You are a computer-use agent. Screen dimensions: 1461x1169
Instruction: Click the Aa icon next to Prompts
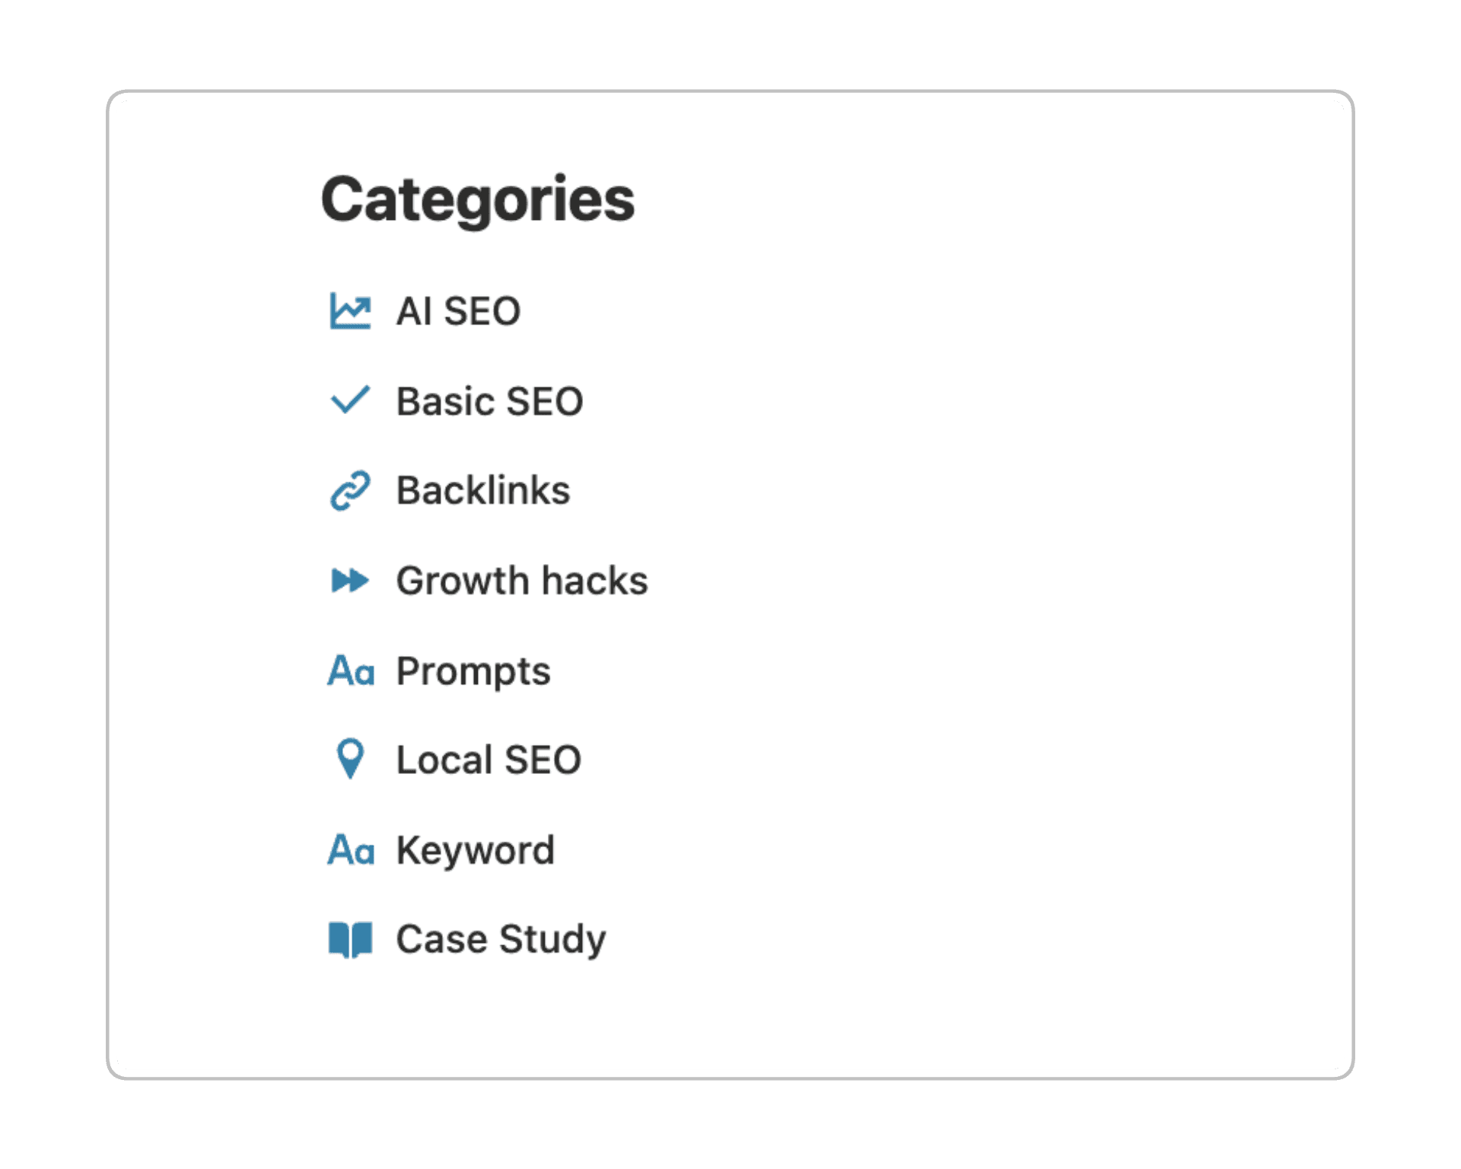coord(350,671)
